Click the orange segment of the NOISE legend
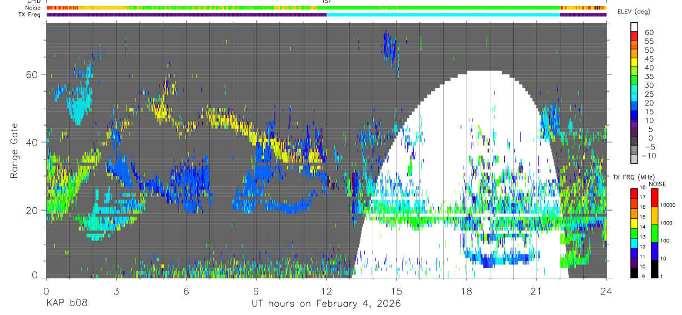 654,216
